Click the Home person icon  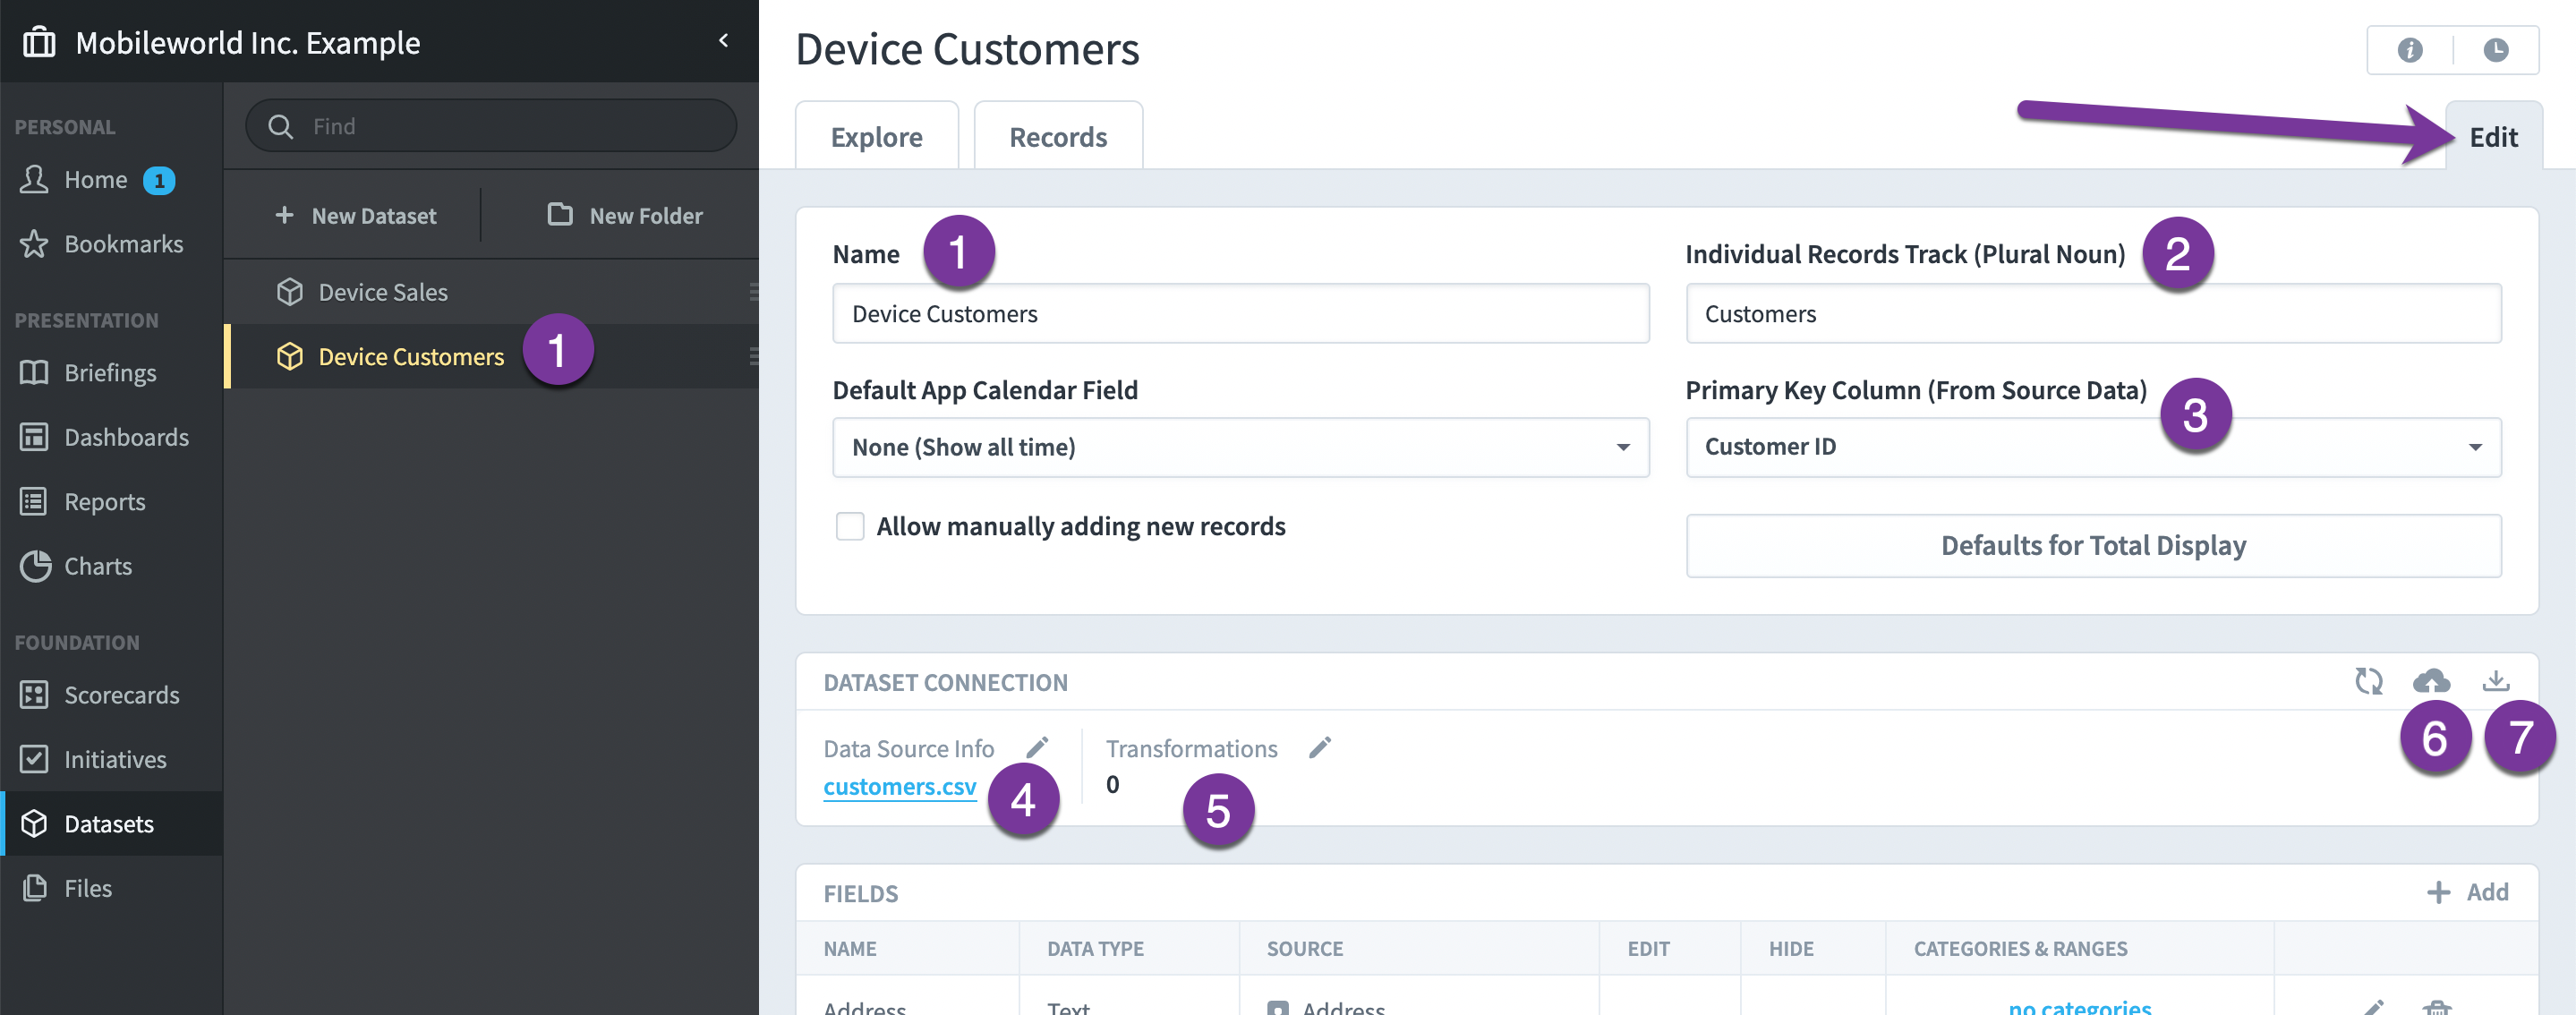tap(34, 179)
